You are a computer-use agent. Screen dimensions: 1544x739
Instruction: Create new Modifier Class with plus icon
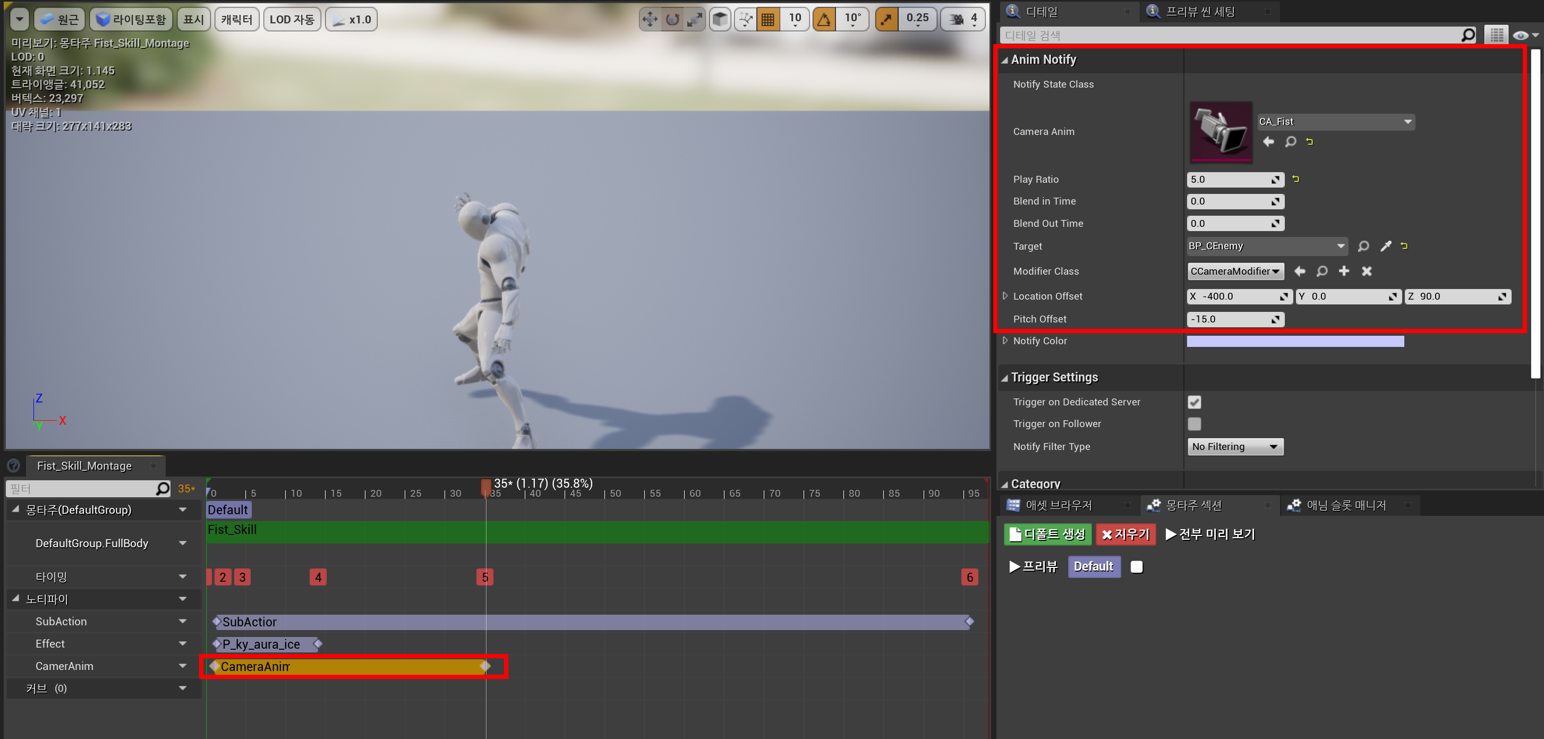(1344, 271)
